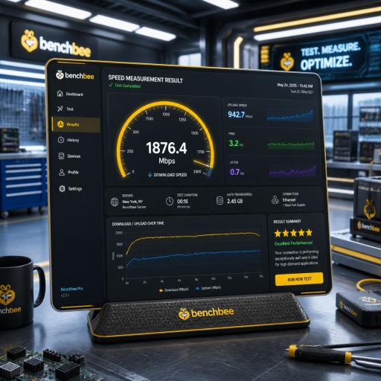Click the May 24, 2025 timestamp

click(295, 86)
